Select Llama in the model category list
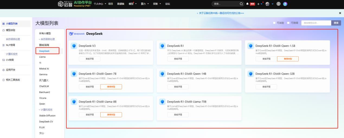 (x=42, y=57)
